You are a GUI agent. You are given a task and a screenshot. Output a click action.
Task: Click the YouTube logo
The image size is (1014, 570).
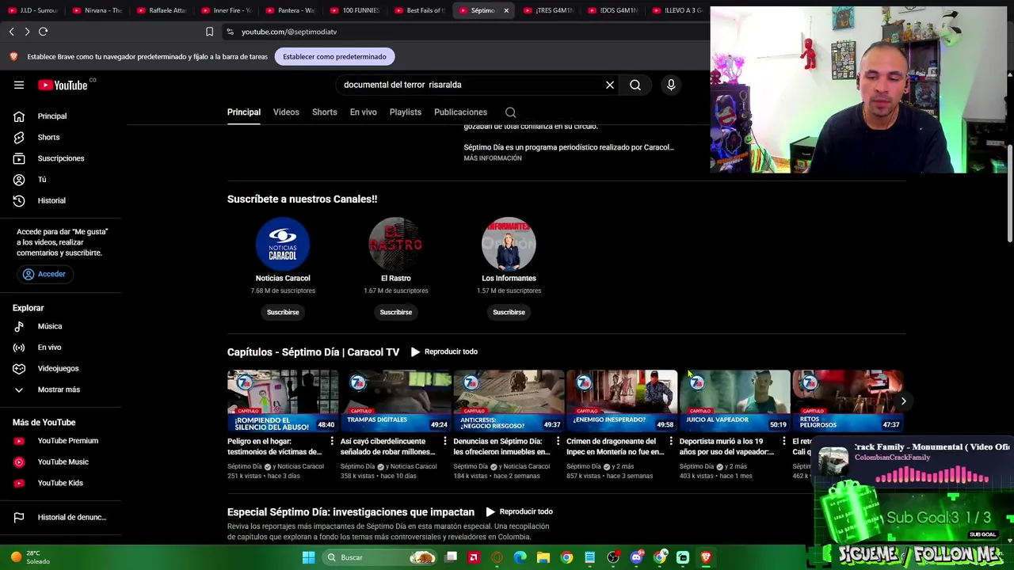tap(63, 85)
